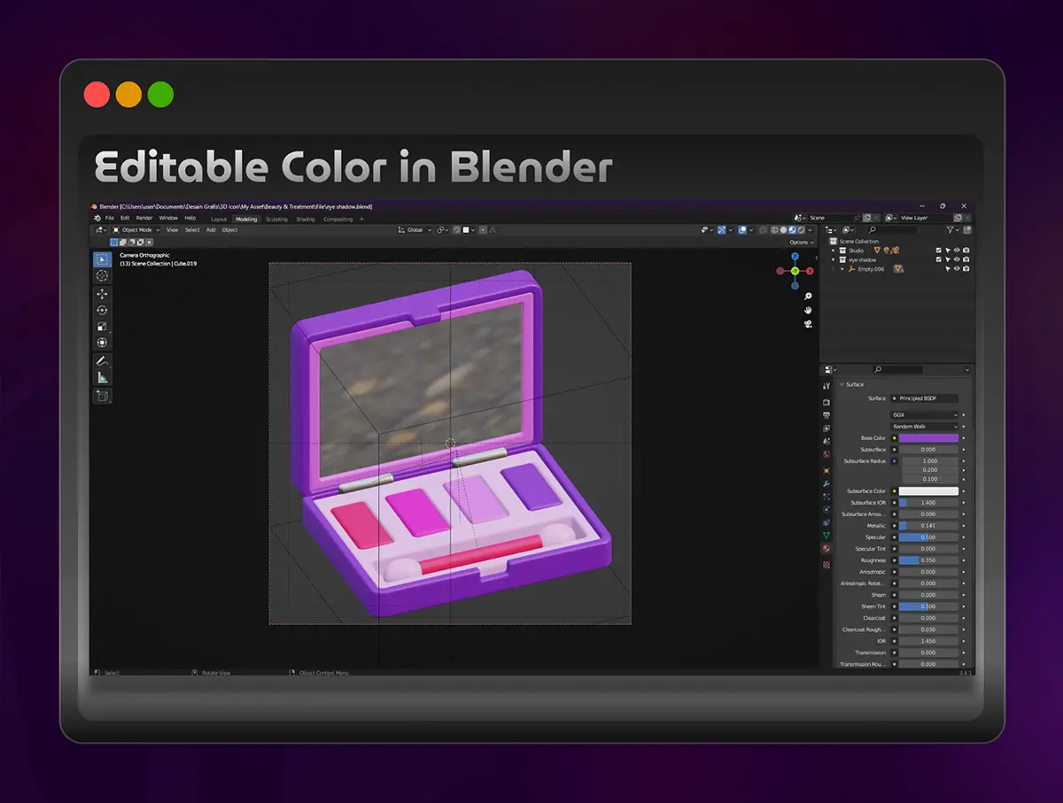Click the Annotate tool
Image resolution: width=1063 pixels, height=803 pixels.
(x=102, y=361)
